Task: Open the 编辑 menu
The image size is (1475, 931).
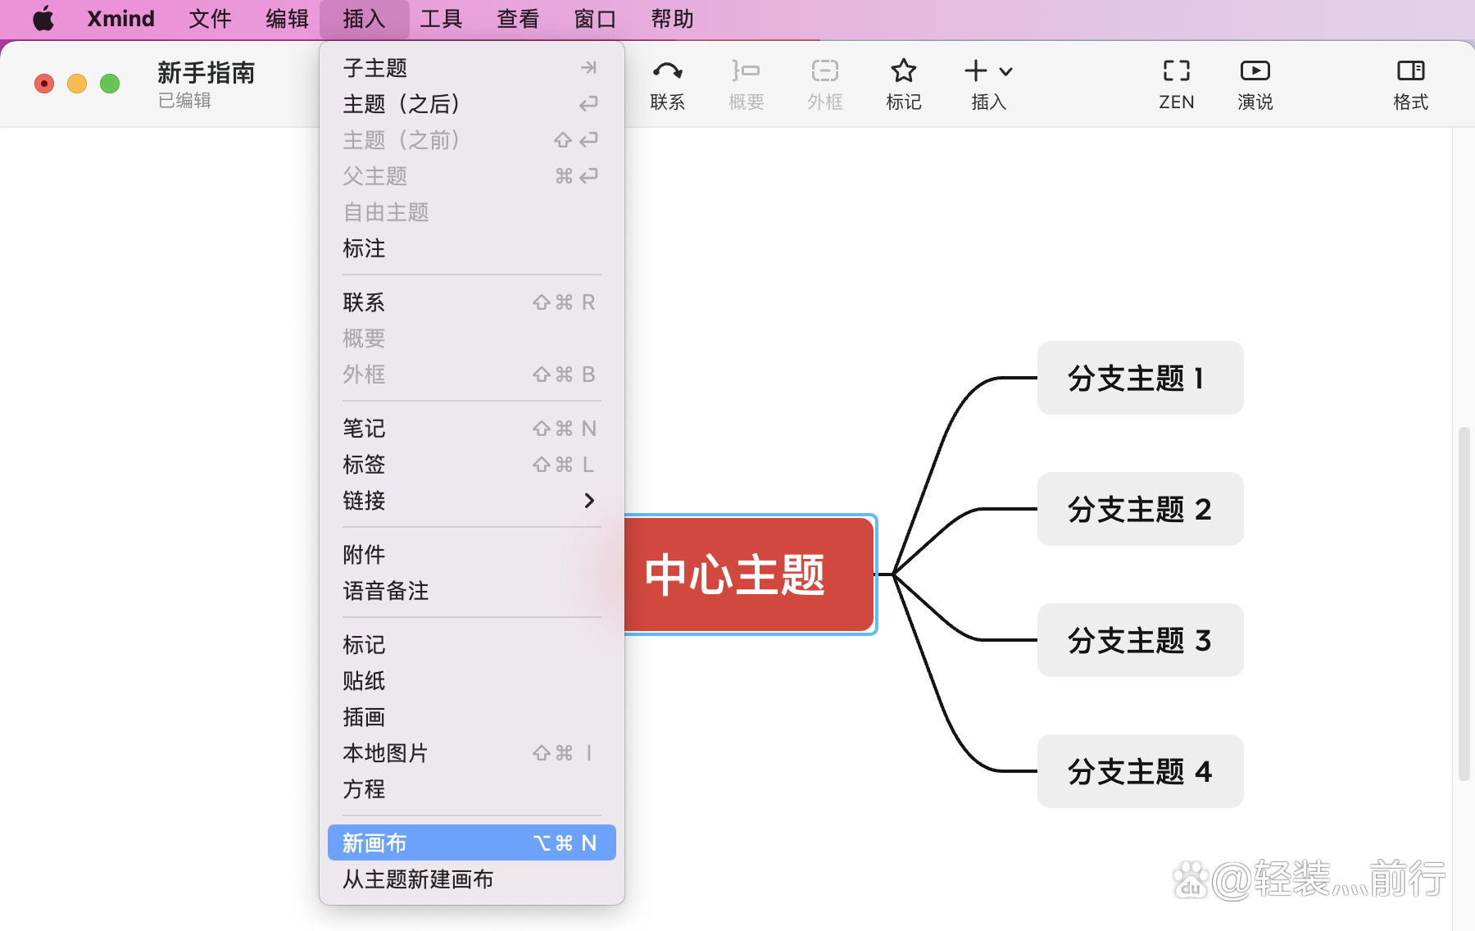Action: [287, 18]
